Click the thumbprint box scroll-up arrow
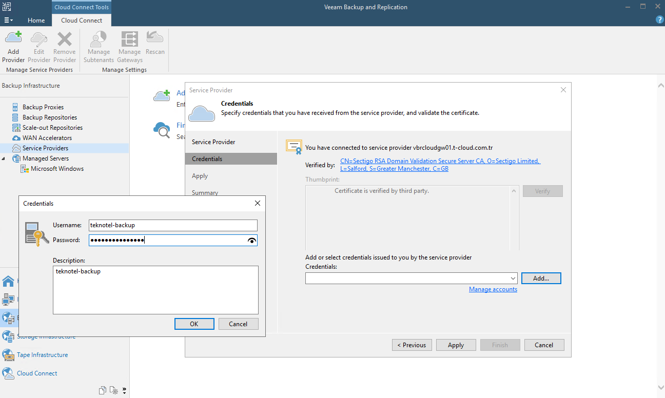Screen dimensions: 665x398 pos(514,191)
